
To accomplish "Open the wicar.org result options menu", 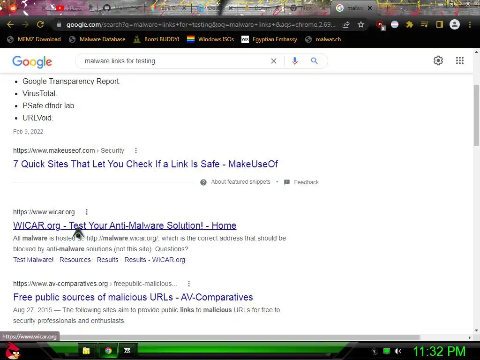I will (x=87, y=212).
